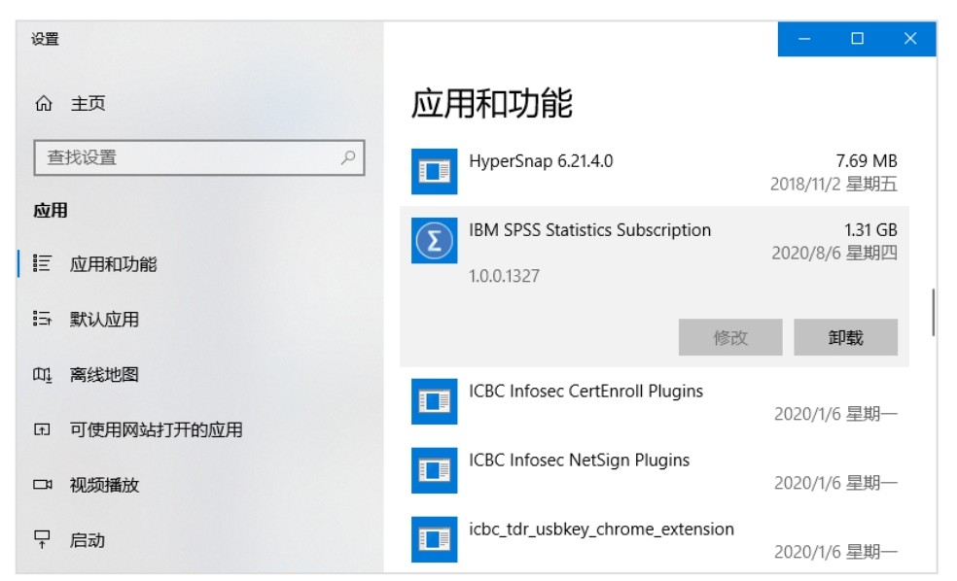The image size is (957, 581).
Task: Maximize the 设置 settings window
Action: coord(857,39)
